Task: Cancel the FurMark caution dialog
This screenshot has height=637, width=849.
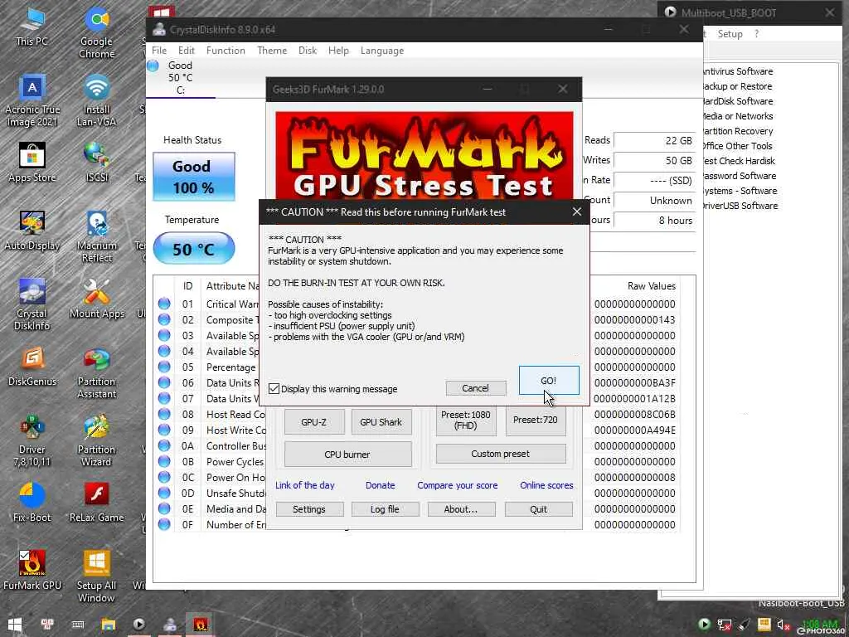Action: click(475, 388)
